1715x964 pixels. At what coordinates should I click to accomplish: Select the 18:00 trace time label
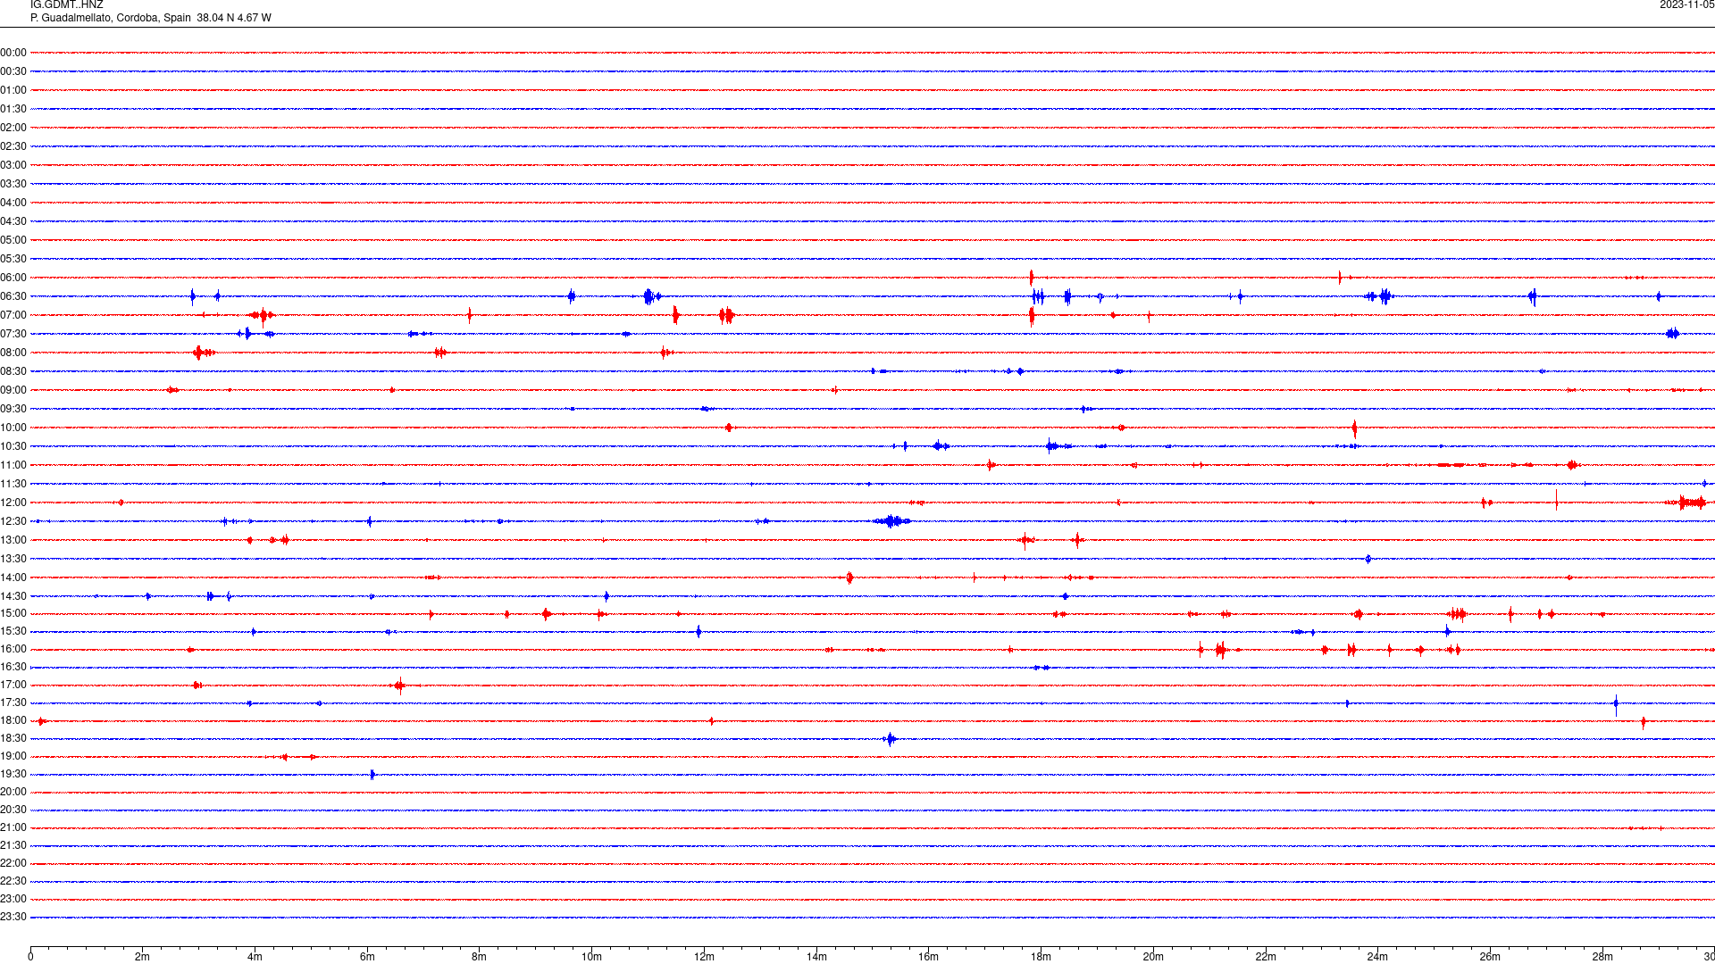coord(13,720)
